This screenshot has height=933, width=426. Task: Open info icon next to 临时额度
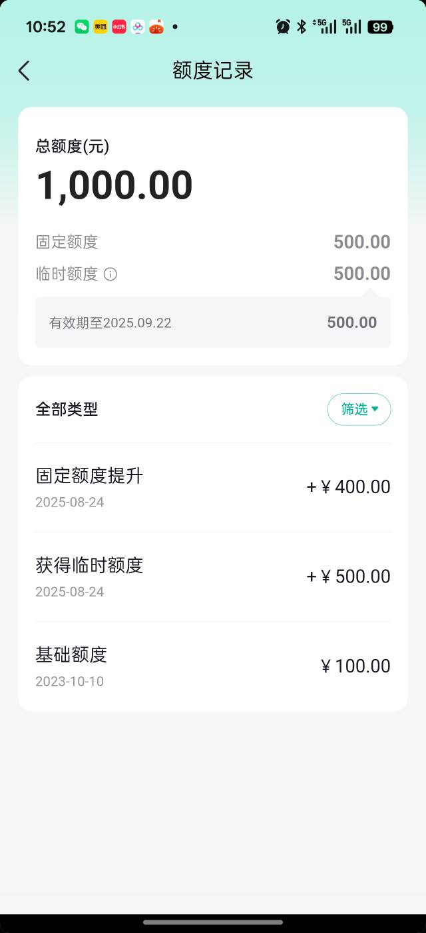(x=110, y=274)
